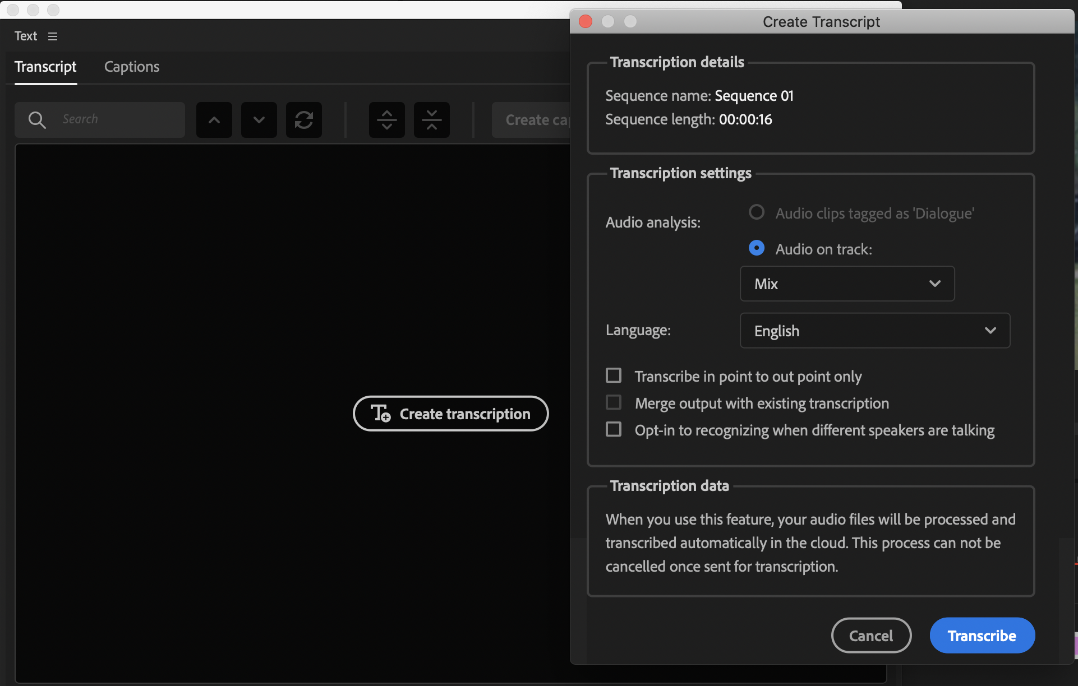Click the merge segments icon
This screenshot has width=1078, height=686.
coord(431,120)
